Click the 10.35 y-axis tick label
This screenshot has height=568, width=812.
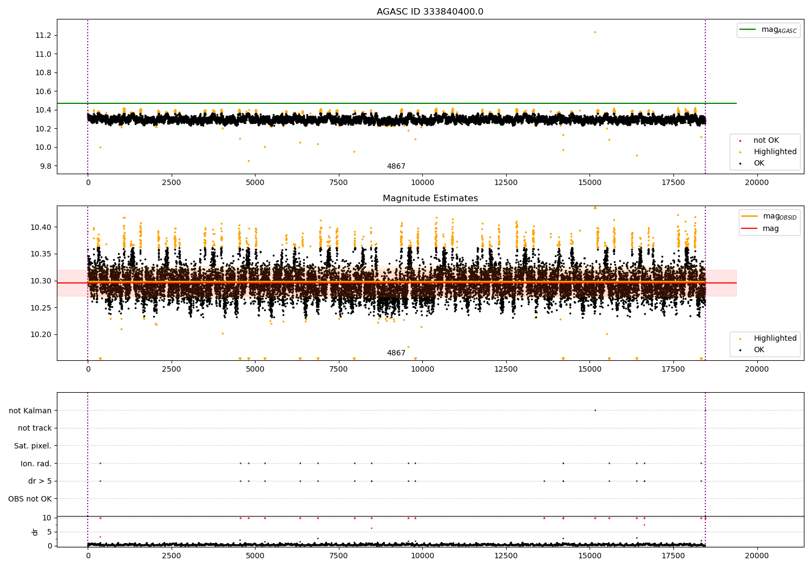[x=41, y=254]
